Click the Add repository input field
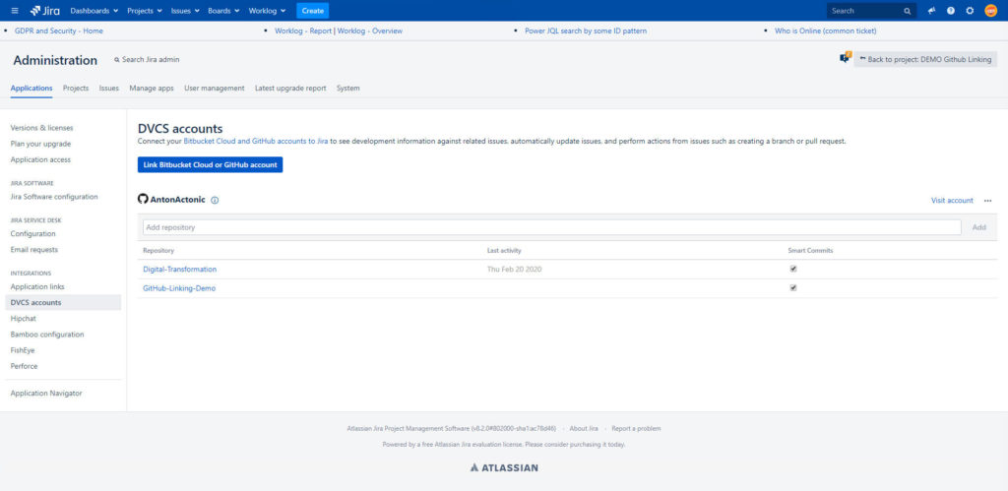Image resolution: width=1008 pixels, height=491 pixels. 549,227
